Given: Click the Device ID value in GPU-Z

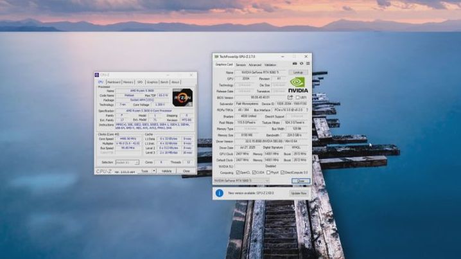Looking at the screenshot, I should tap(292, 103).
